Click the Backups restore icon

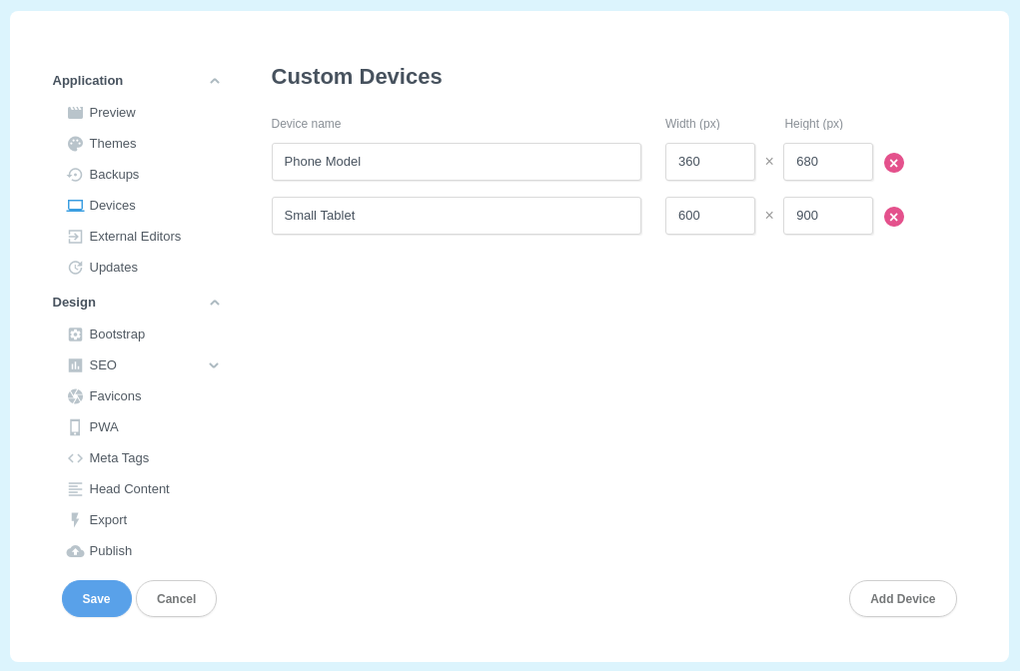tap(75, 175)
